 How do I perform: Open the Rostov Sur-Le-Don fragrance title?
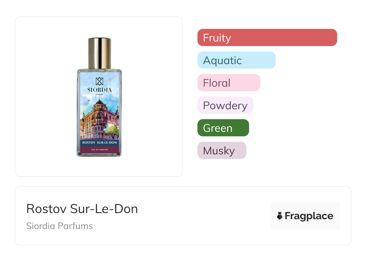pyautogui.click(x=82, y=209)
